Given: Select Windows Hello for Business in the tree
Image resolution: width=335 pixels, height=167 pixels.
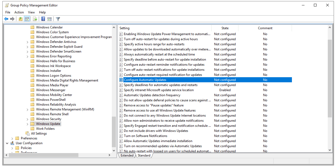Looking at the screenshot, I should [x=56, y=61].
